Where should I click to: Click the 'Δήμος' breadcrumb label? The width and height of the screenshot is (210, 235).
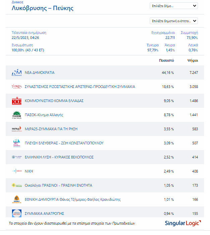coord(17,2)
